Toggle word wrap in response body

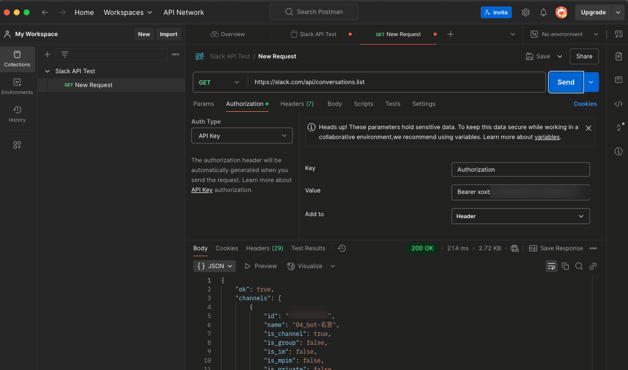[x=551, y=266]
